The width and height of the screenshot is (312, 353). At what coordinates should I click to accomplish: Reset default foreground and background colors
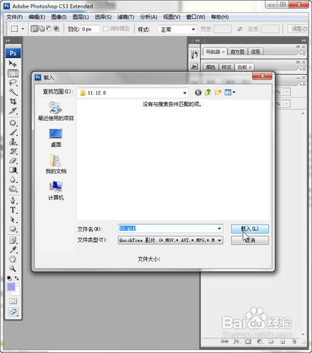[x=9, y=278]
